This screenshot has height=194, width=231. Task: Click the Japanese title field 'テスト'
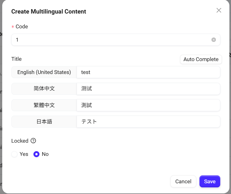(x=148, y=122)
